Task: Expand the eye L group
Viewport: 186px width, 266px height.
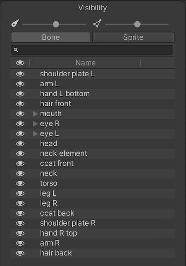Action: [35, 134]
